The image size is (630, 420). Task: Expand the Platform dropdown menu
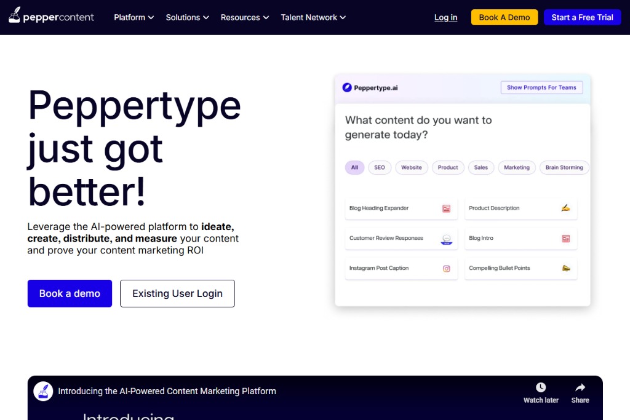[x=134, y=17]
